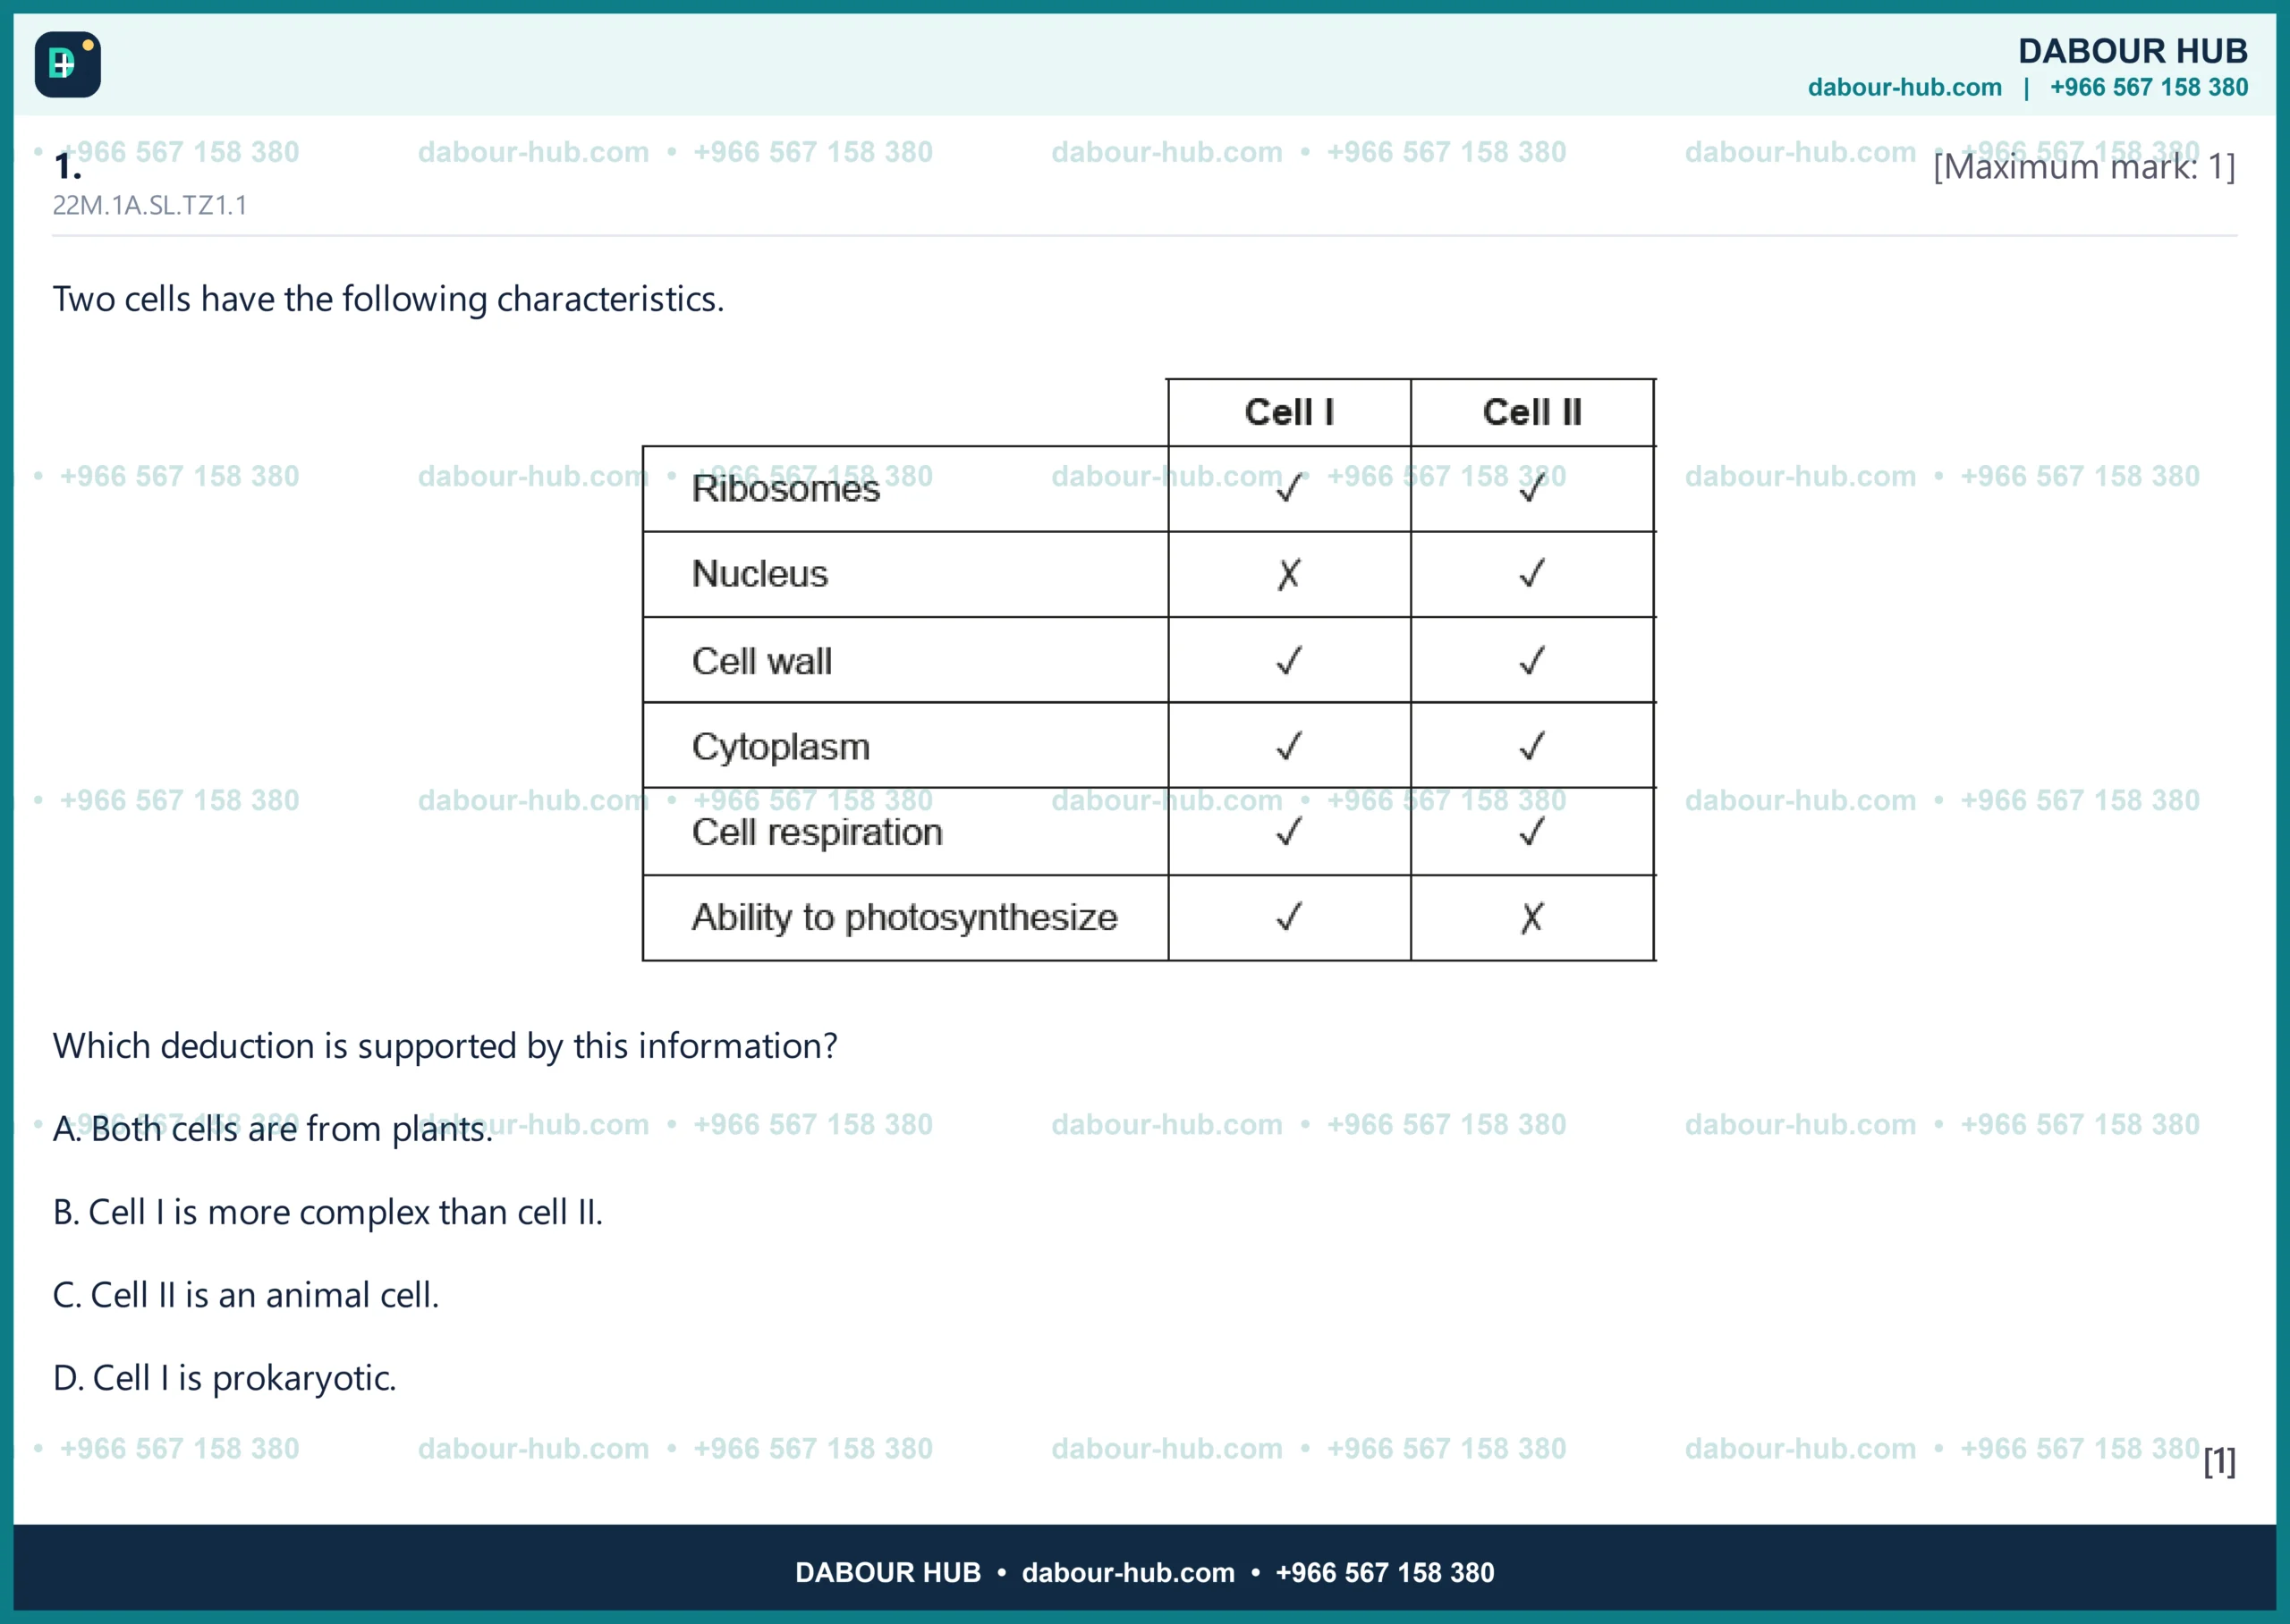Click the header phone number +966 567 158 380
Image resolution: width=2290 pixels, height=1624 pixels.
pyautogui.click(x=2149, y=88)
